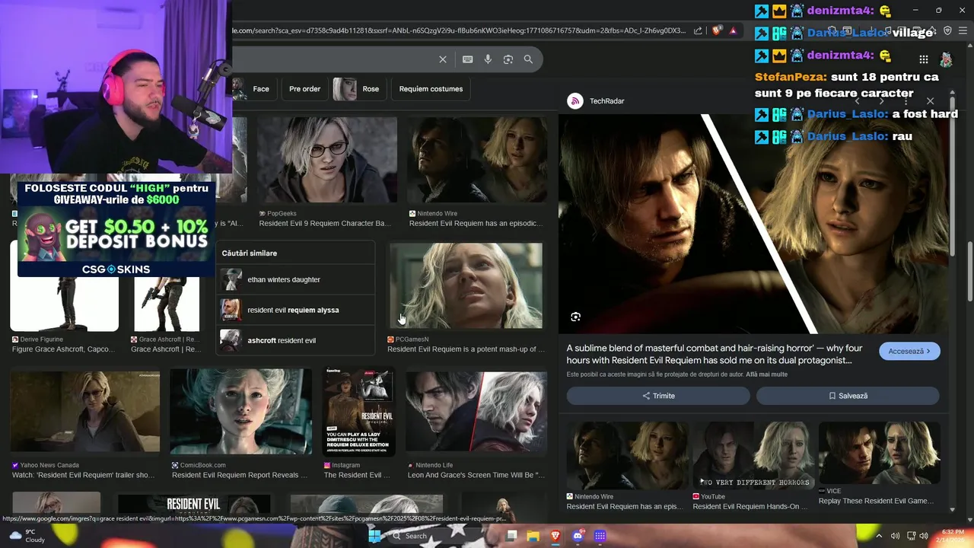Open the related YouTube Hands-On thumbnail
This screenshot has height=548, width=974.
[x=753, y=454]
